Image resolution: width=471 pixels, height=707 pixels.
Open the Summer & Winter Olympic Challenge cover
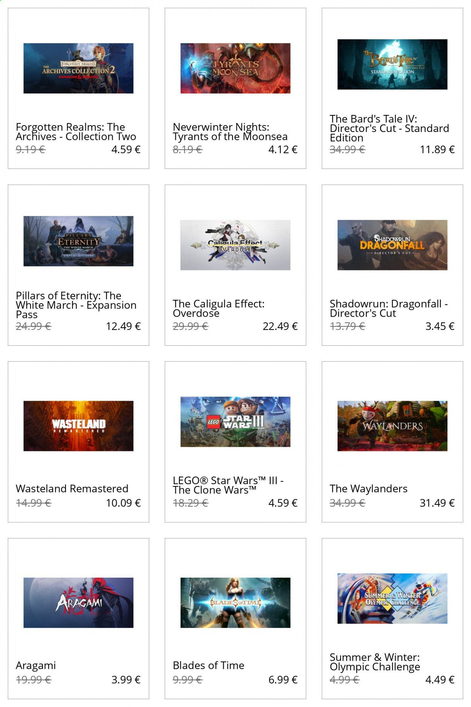[392, 598]
